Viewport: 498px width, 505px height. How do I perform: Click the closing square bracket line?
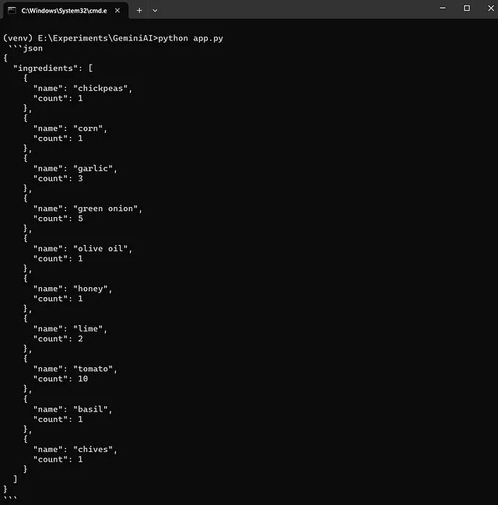pos(15,479)
